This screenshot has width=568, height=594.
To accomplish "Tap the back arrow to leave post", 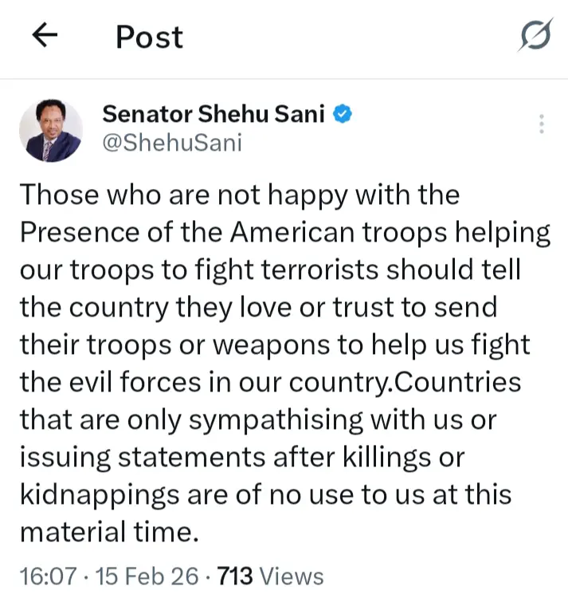I will pos(46,35).
